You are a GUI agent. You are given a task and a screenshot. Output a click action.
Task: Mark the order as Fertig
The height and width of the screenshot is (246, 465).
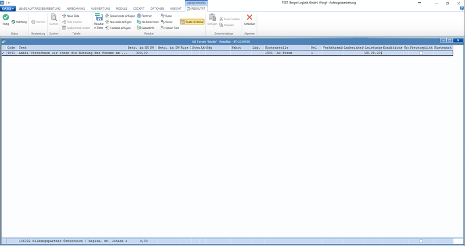(x=6, y=20)
